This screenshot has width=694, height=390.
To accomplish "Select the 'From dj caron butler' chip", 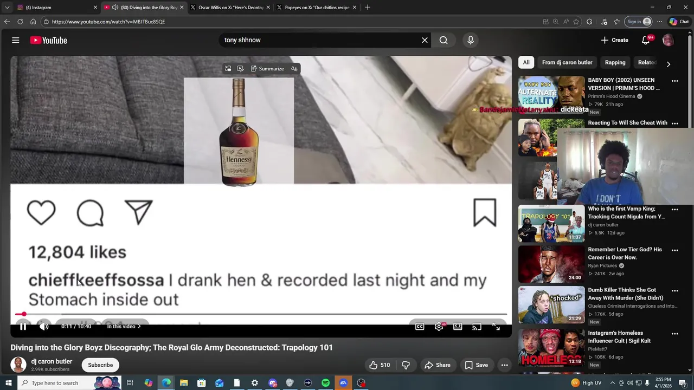I will pyautogui.click(x=567, y=62).
